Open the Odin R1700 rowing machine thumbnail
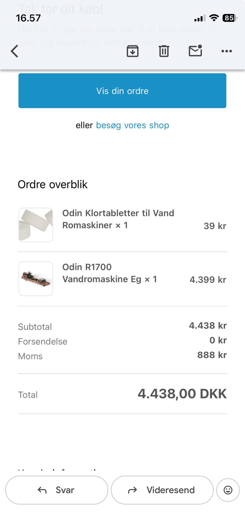 36,279
